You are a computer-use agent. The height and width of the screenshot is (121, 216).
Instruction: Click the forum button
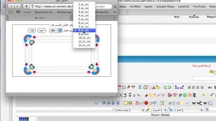click(155, 115)
